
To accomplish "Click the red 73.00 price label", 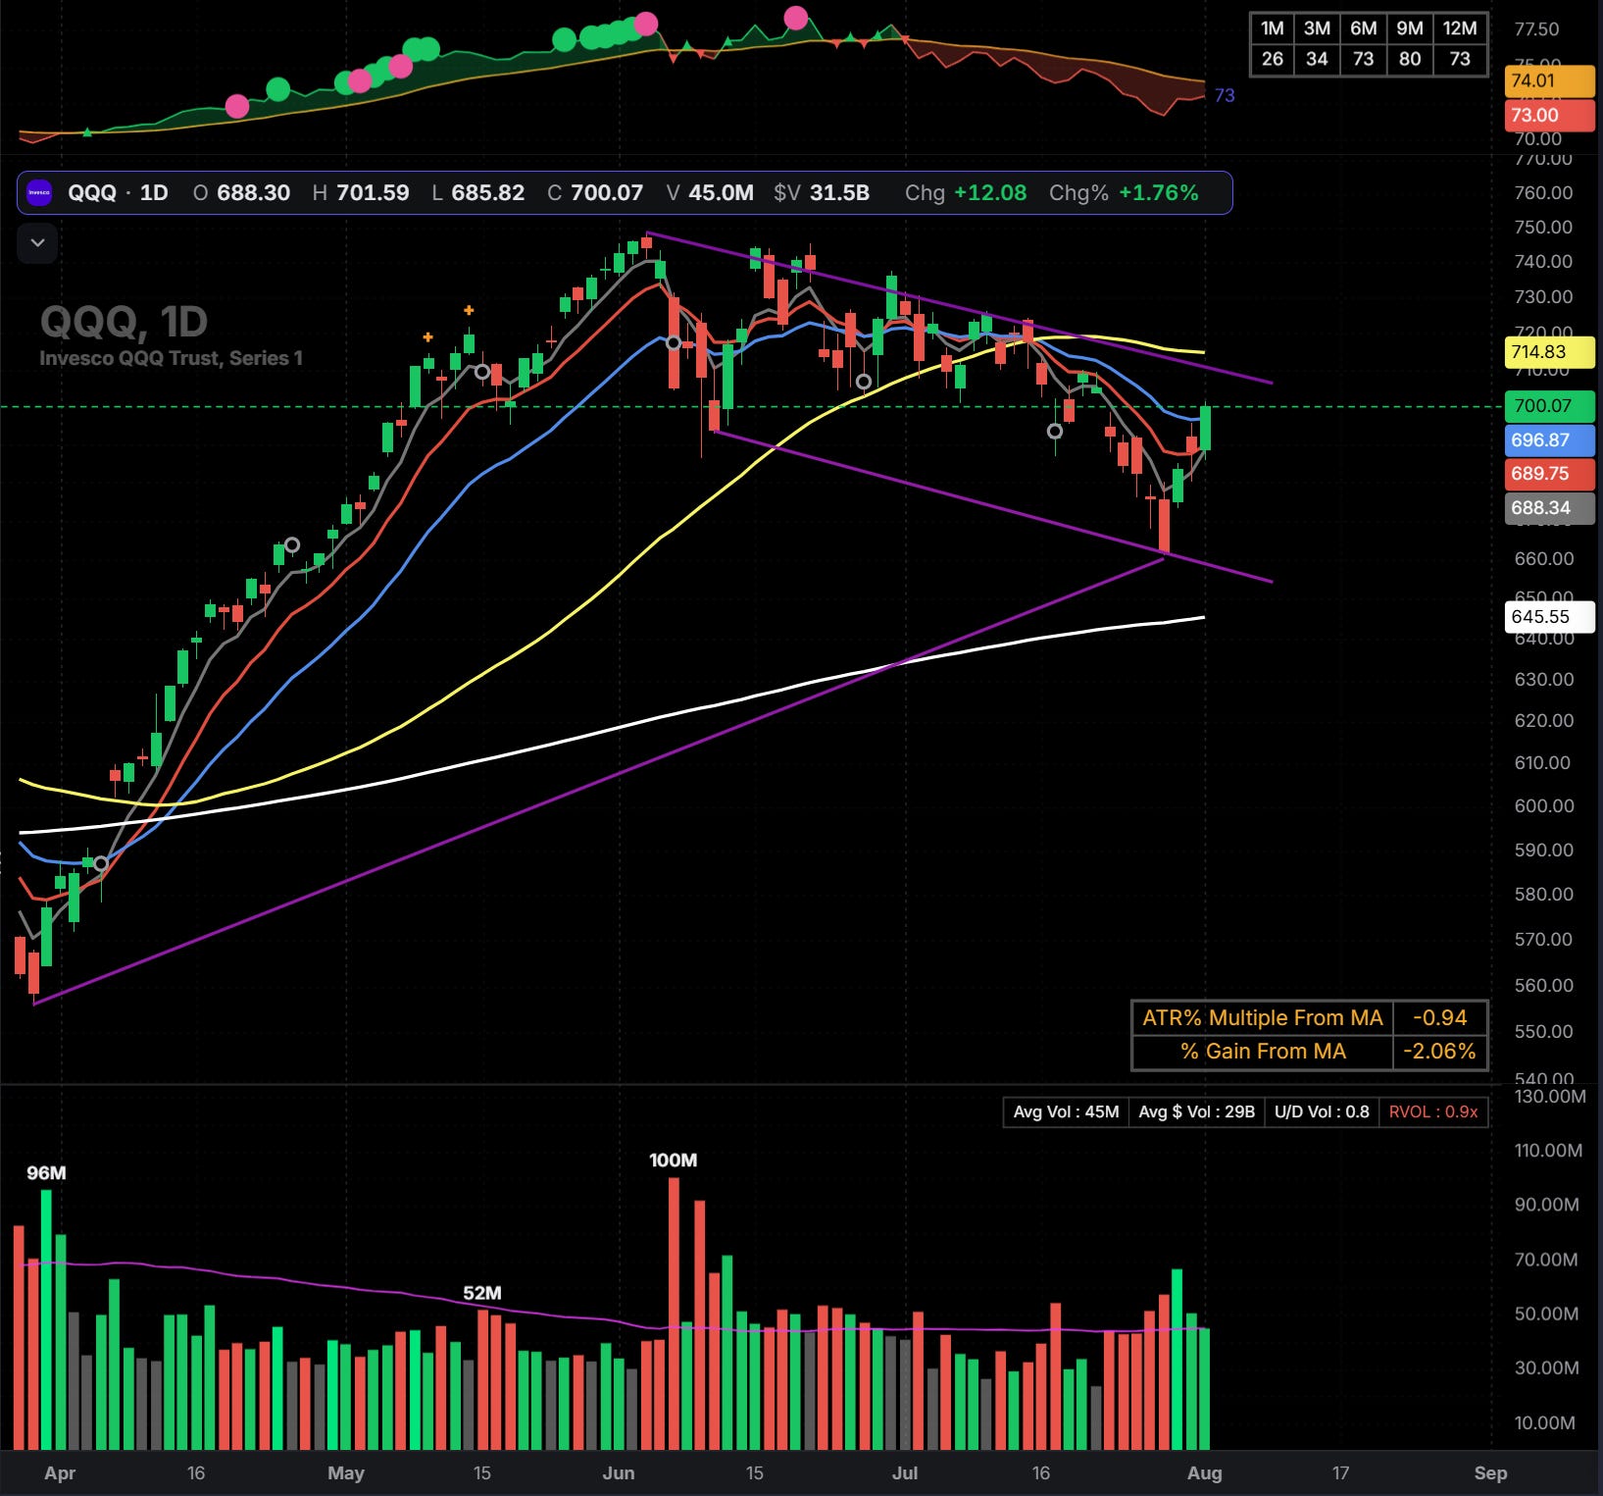I will [x=1549, y=115].
